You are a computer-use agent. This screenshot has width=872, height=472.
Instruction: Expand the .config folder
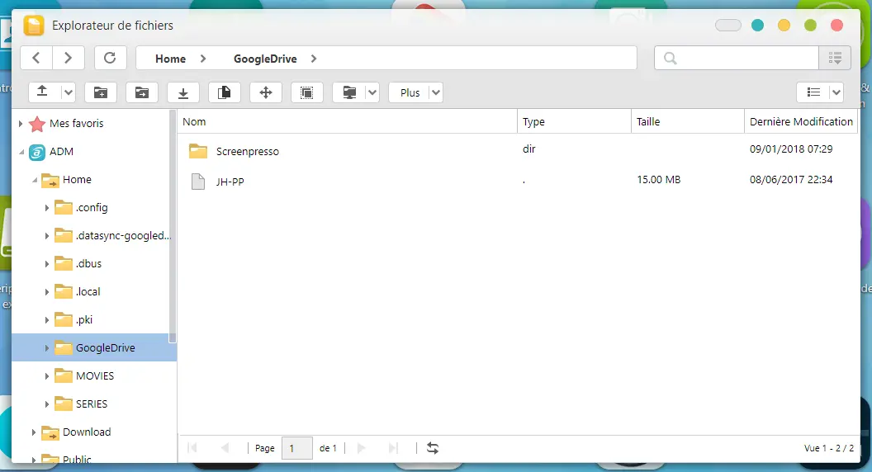47,208
